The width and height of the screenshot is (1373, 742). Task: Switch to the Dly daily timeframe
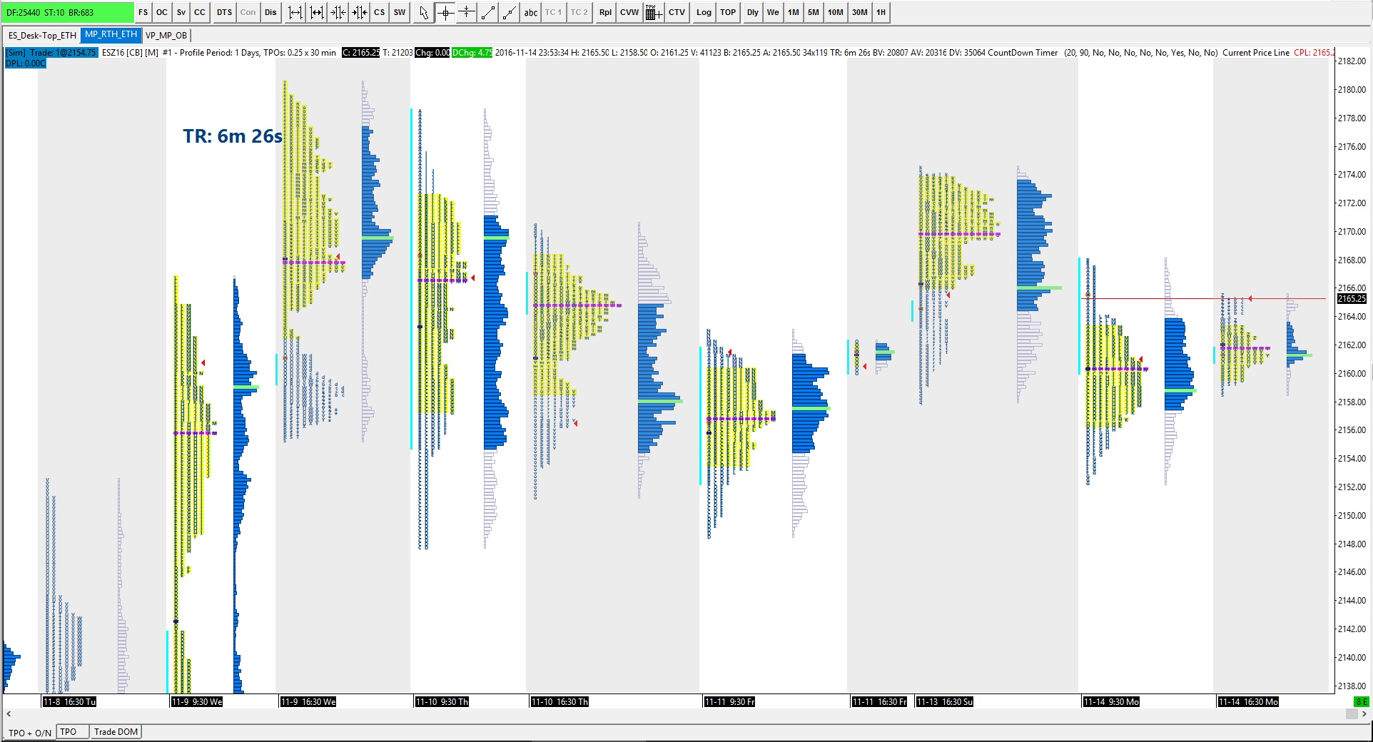pos(753,13)
